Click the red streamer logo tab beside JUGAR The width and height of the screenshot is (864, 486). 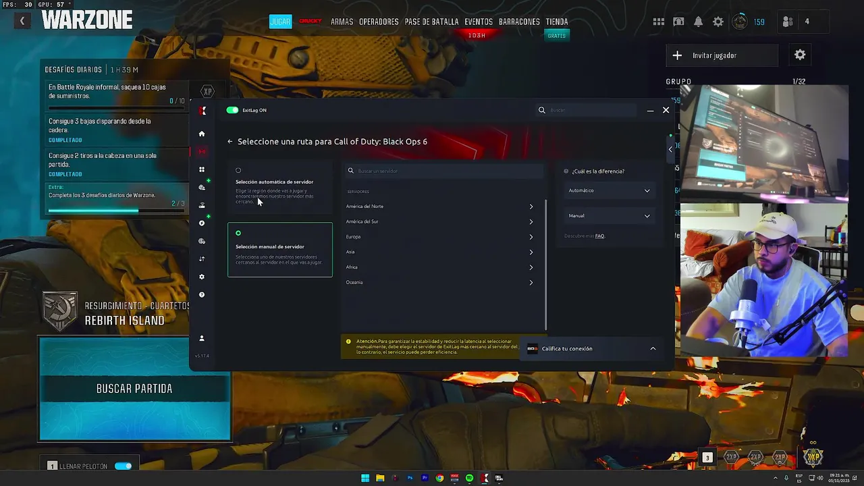310,22
